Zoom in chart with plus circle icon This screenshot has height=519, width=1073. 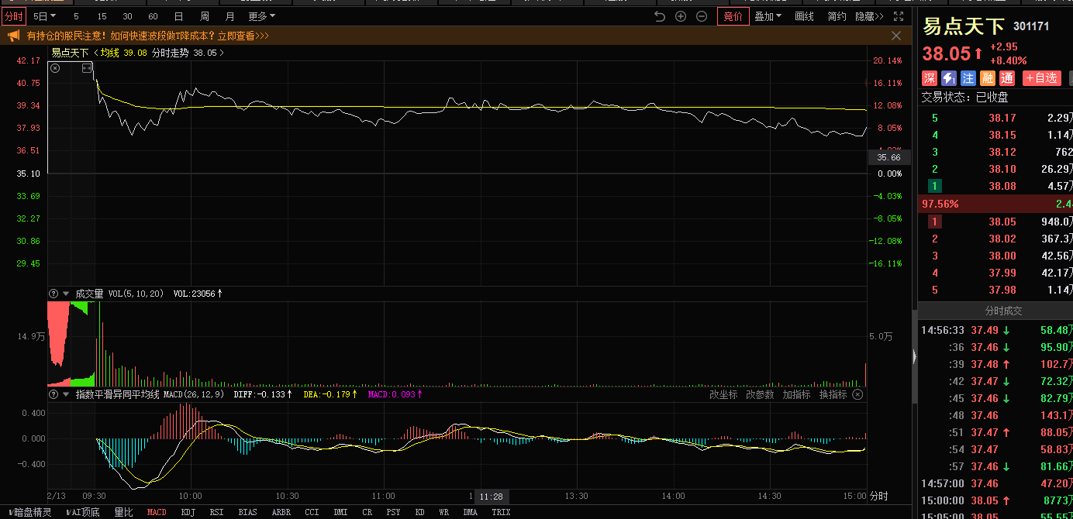pyautogui.click(x=681, y=16)
